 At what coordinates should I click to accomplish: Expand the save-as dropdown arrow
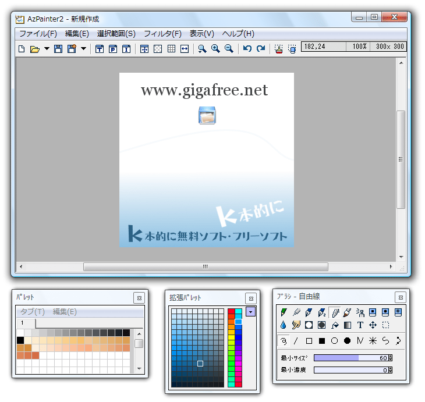pos(83,49)
